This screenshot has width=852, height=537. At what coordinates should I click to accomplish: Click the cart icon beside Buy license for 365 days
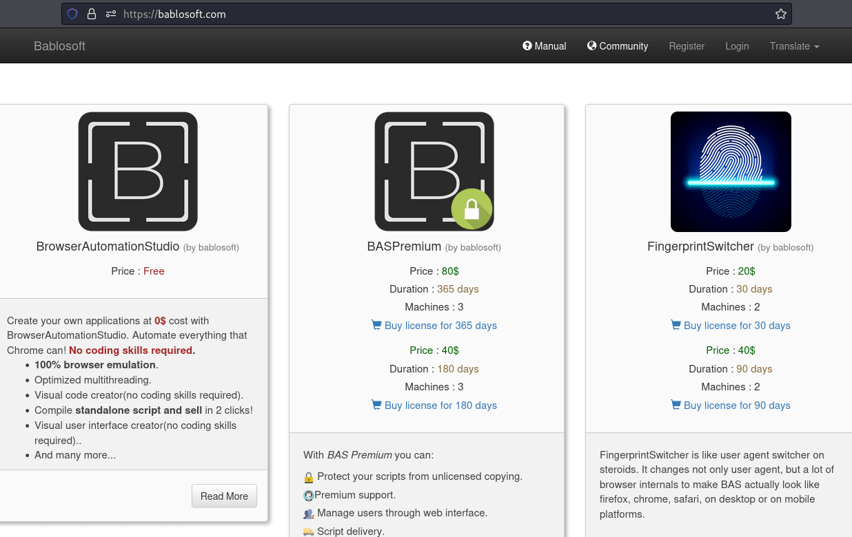pyautogui.click(x=376, y=325)
